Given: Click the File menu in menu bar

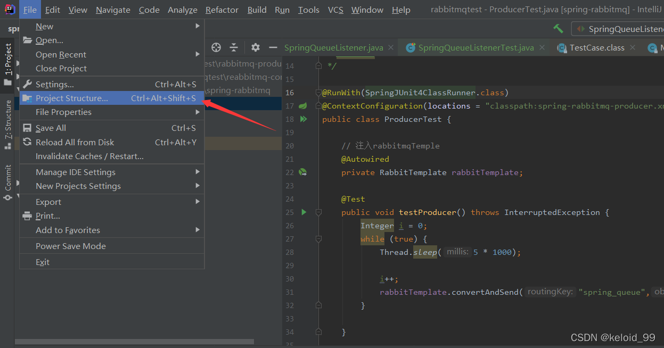Looking at the screenshot, I should [x=30, y=10].
